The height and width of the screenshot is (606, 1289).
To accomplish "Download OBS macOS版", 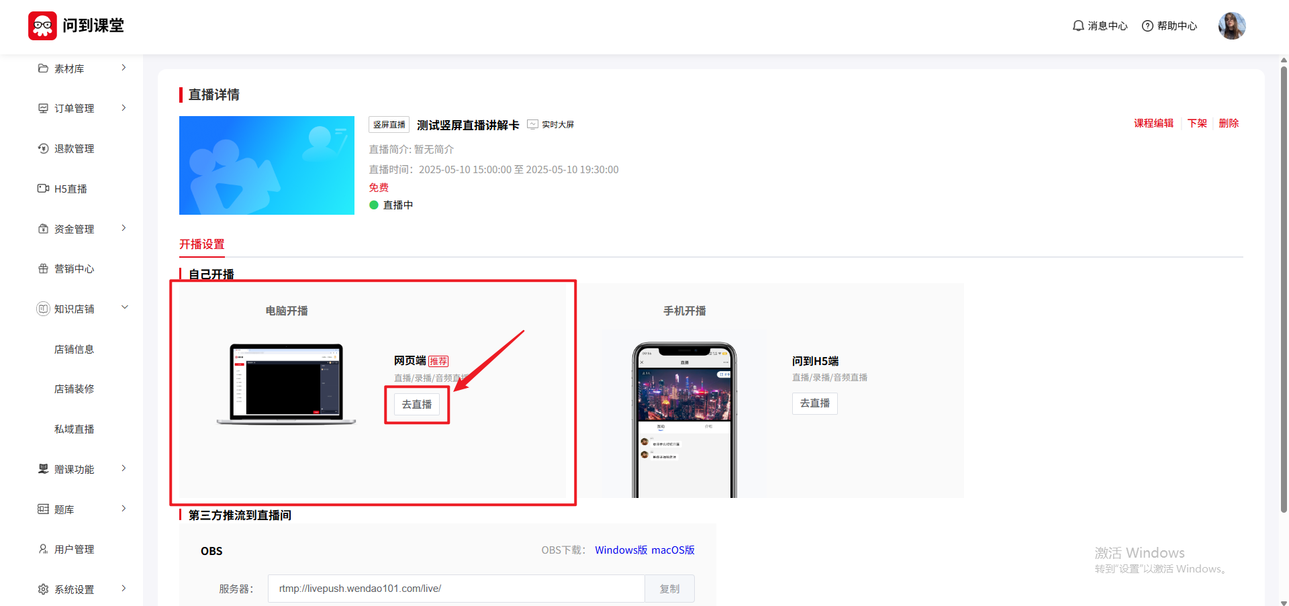I will click(673, 550).
